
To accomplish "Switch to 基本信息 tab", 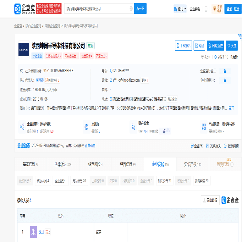I will [x=30, y=164].
